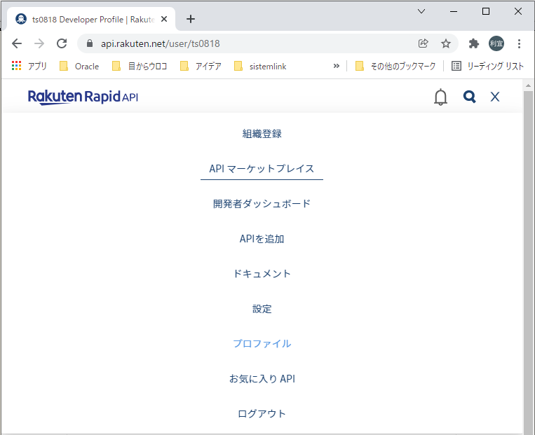View the site lock information icon
The height and width of the screenshot is (435, 535).
90,43
